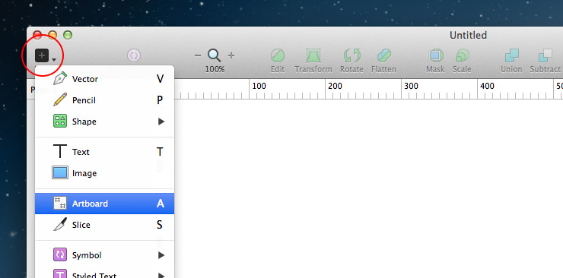563x278 pixels.
Task: Select the Text tool from menu
Action: tap(104, 152)
